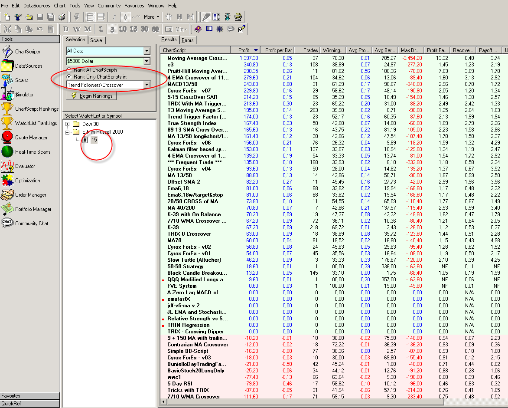Click the debug bug icon
This screenshot has height=408, width=508.
coord(228,17)
